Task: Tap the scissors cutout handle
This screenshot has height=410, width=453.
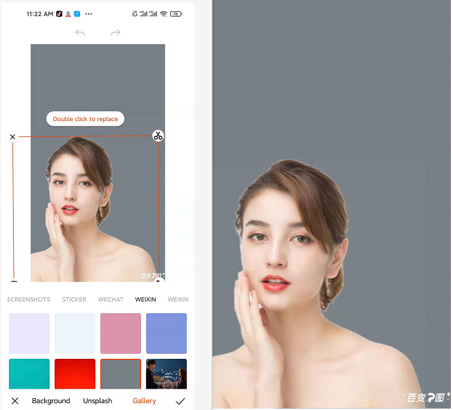Action: [x=158, y=136]
